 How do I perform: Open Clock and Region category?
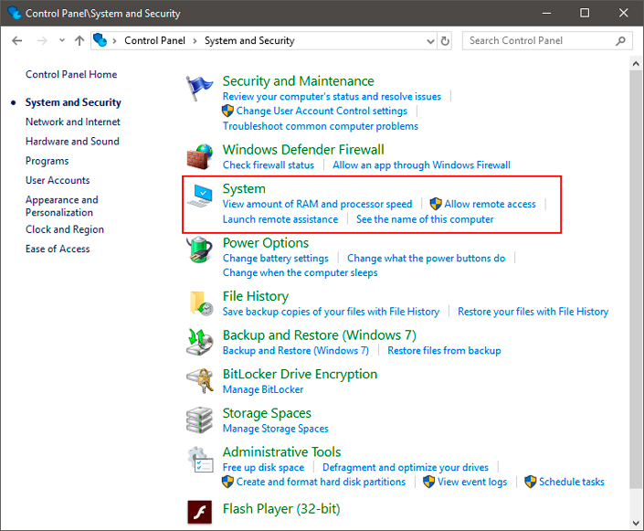[x=65, y=229]
